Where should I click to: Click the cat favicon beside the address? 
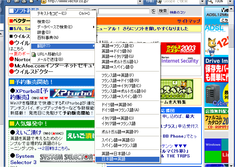[x=44, y=1]
